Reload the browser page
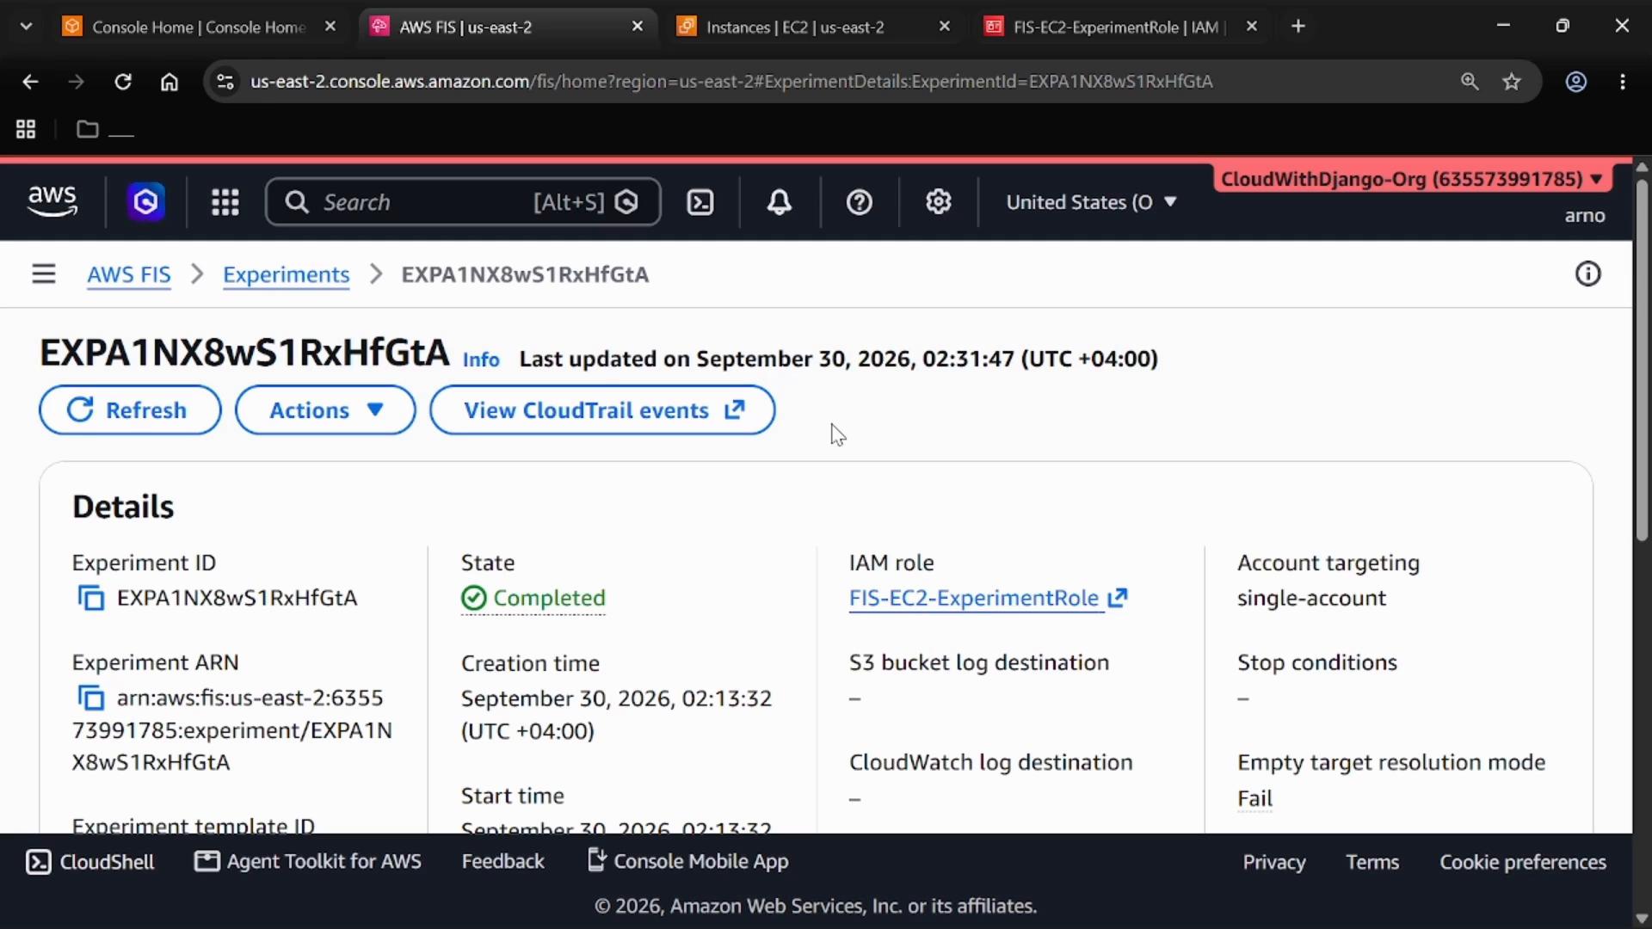Viewport: 1652px width, 929px height. (x=123, y=82)
